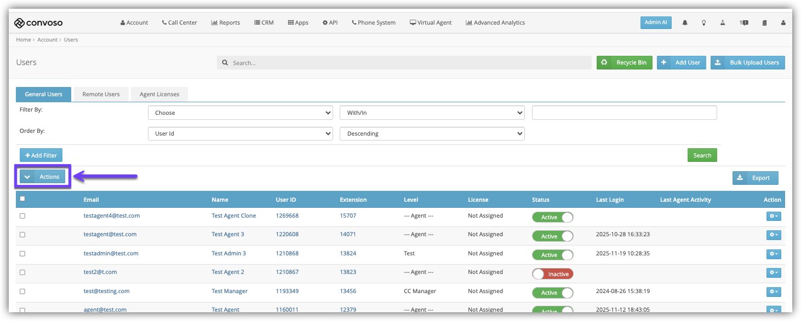The image size is (801, 321).
Task: Switch to the Remote Users tab
Action: pos(101,94)
